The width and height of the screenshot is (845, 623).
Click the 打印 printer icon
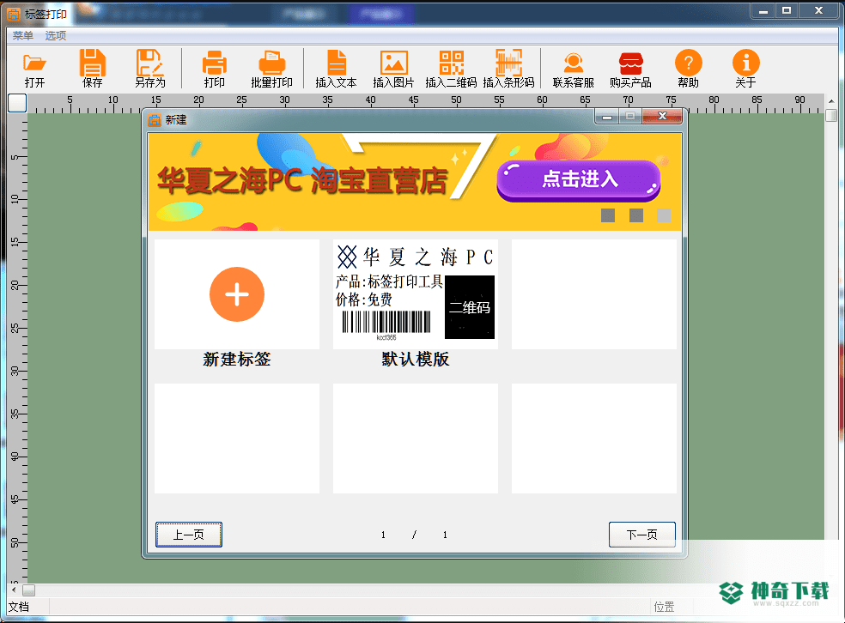215,69
